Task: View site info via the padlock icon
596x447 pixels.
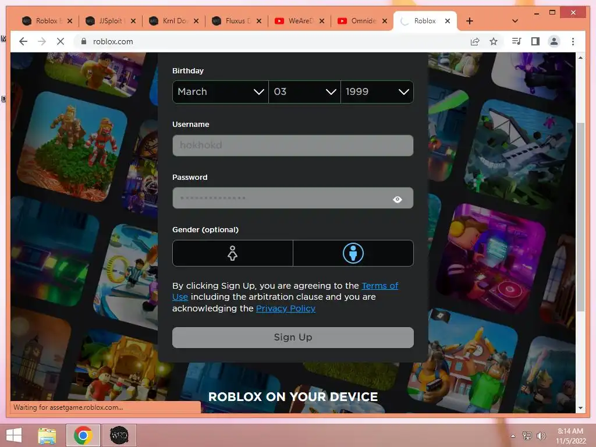Action: (x=84, y=41)
